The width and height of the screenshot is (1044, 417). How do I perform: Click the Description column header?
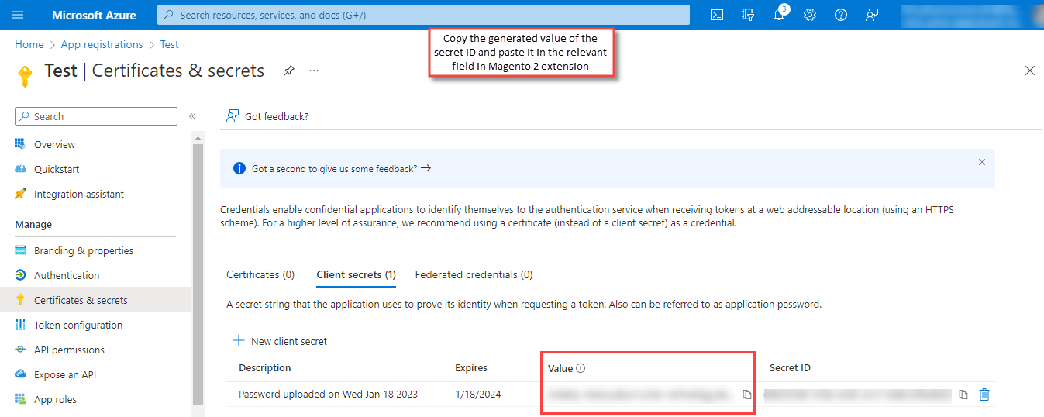coord(265,367)
